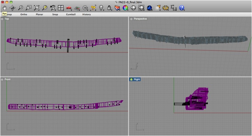252x136 pixels.
Task: Click the Help question mark icon
Action: (x=181, y=8)
